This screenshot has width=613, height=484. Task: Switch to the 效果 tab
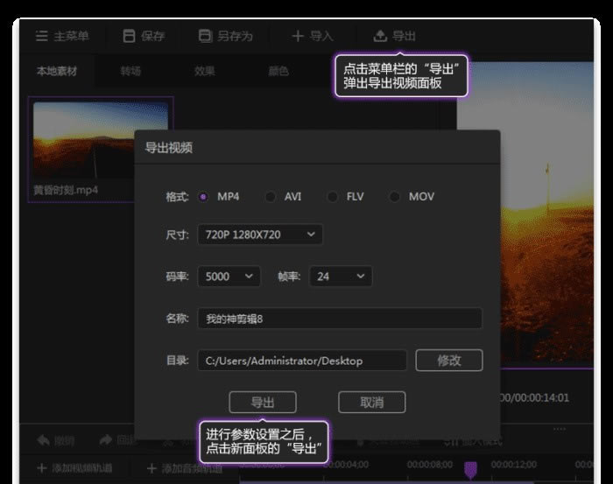point(204,71)
